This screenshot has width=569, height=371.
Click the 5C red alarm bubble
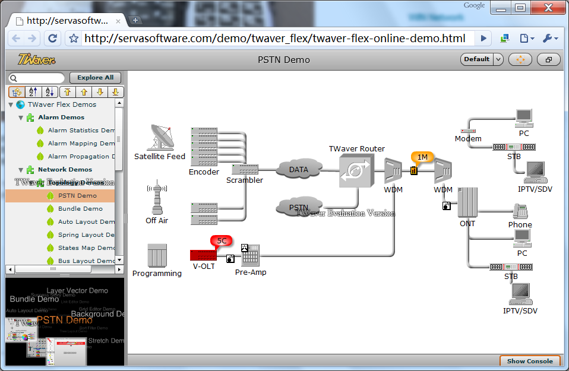pos(222,241)
